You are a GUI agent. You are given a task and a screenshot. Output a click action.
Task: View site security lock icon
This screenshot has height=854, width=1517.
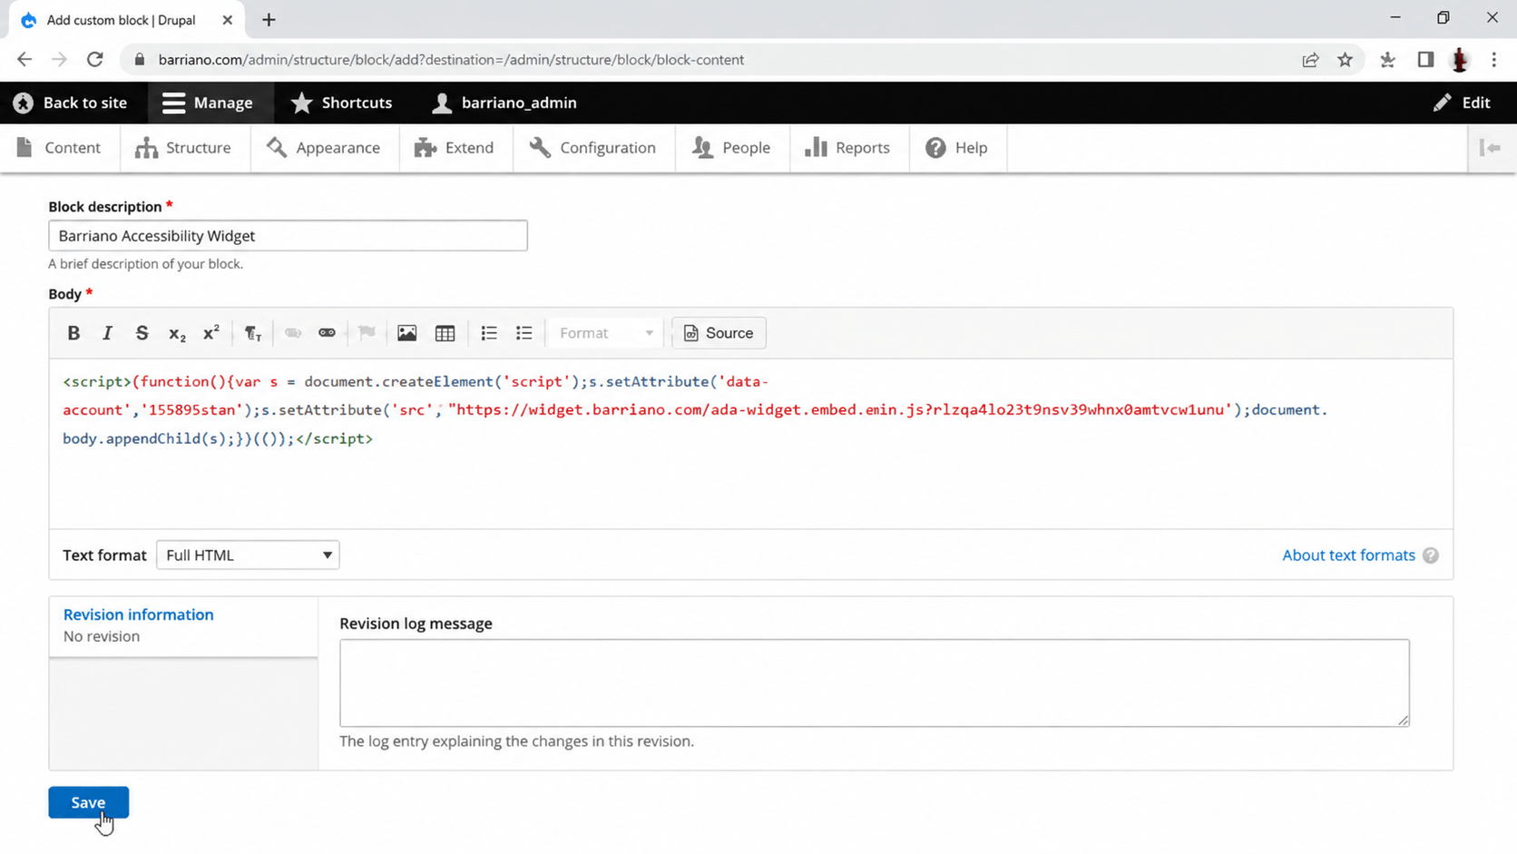(x=139, y=60)
